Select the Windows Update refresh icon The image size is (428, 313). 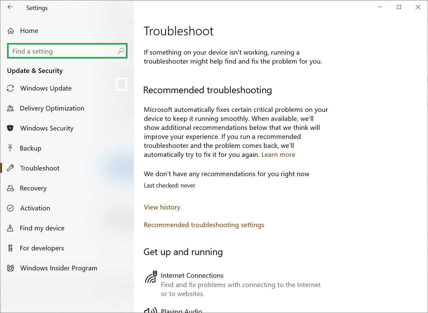[10, 88]
